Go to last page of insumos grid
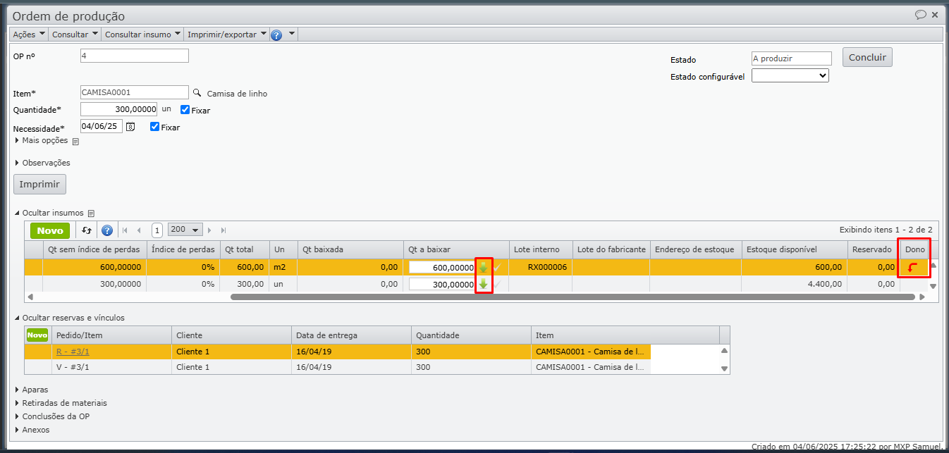 point(224,230)
